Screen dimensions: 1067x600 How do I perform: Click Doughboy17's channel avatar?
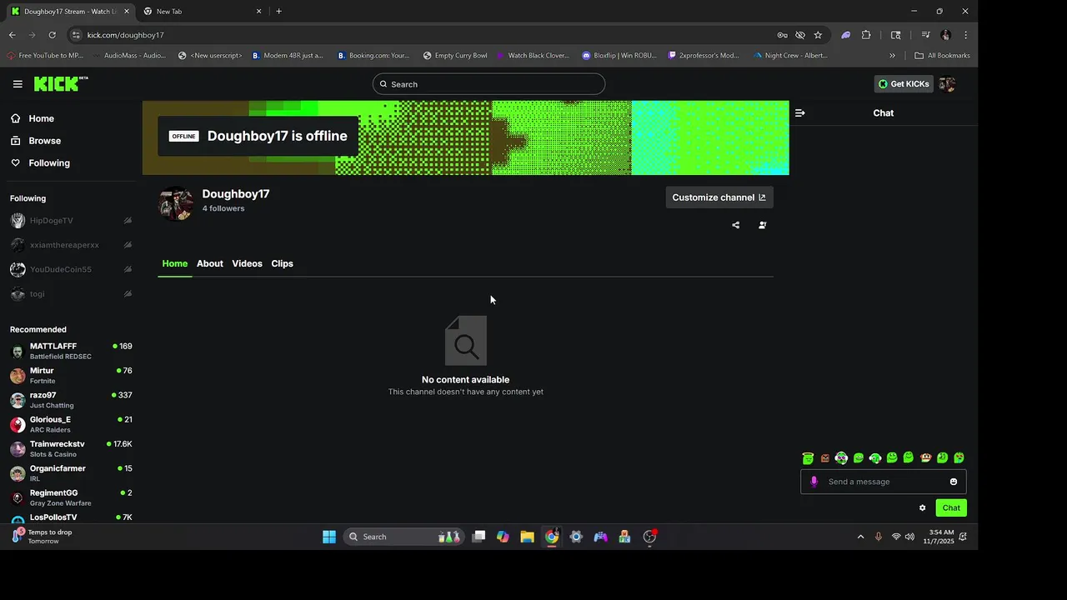tap(176, 203)
